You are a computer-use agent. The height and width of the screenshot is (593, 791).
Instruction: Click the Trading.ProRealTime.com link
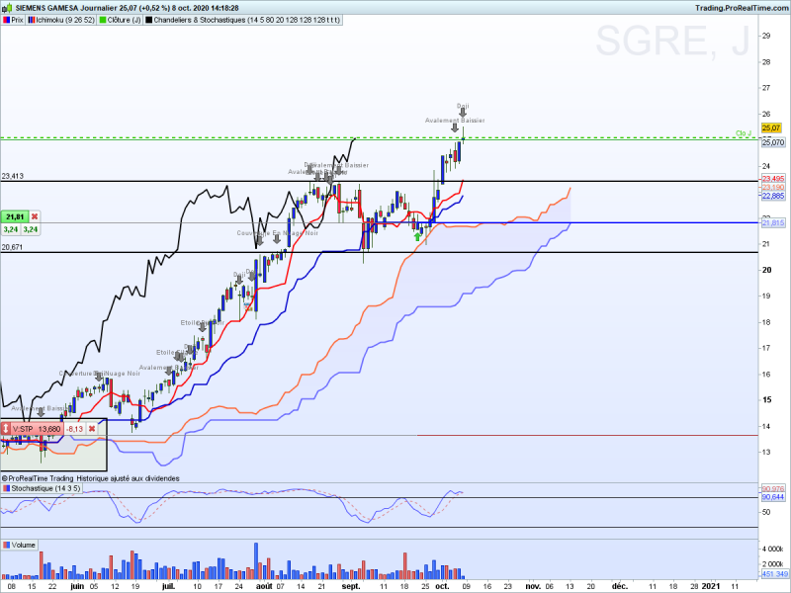(x=741, y=8)
